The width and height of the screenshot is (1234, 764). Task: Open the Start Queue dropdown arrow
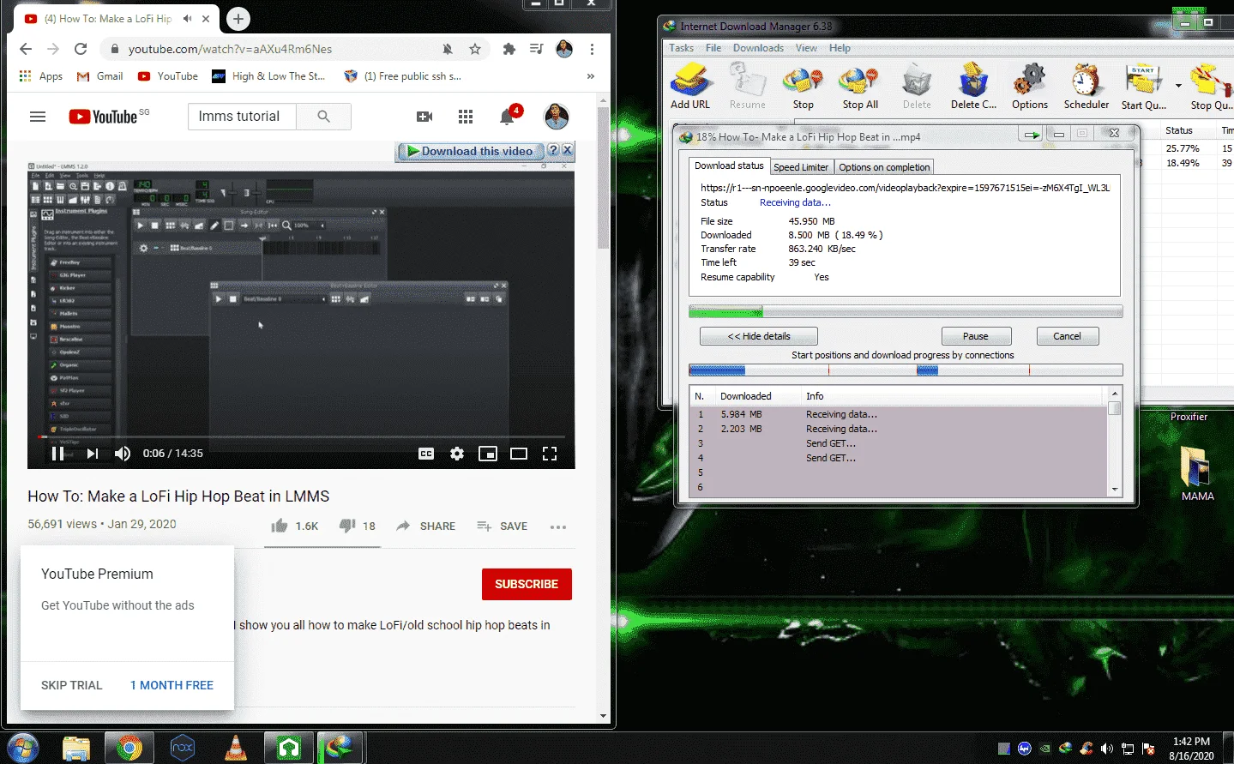[1178, 86]
